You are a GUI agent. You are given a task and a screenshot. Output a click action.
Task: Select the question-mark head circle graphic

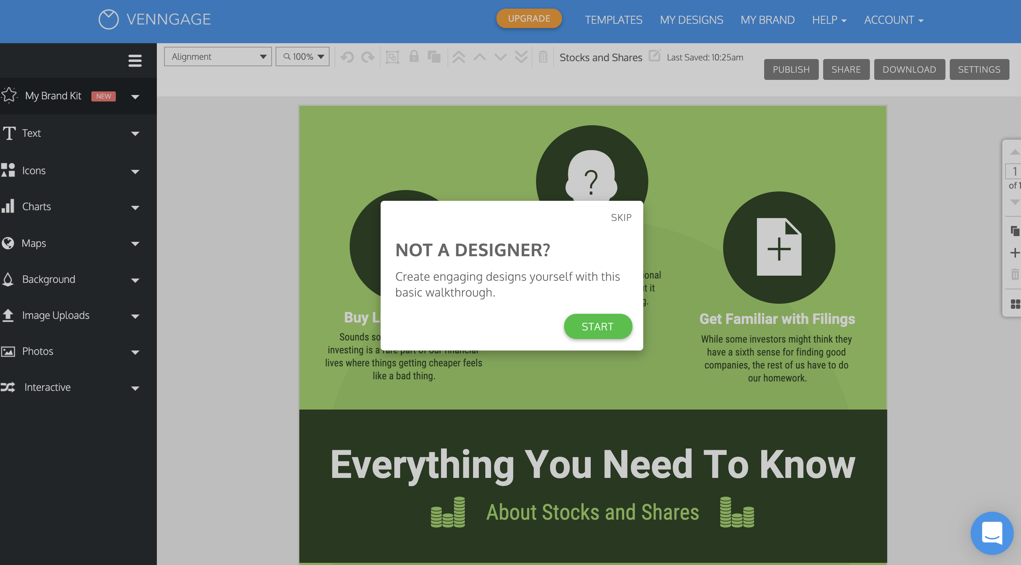pos(592,163)
